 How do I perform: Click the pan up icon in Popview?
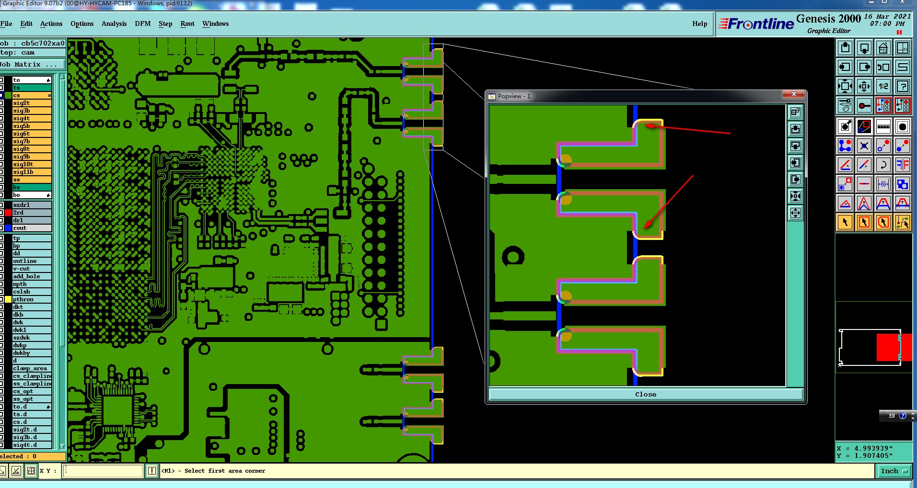(795, 129)
